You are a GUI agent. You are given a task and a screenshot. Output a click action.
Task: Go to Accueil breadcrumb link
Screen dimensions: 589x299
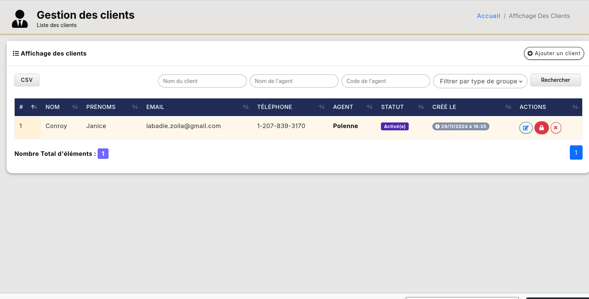tap(488, 16)
